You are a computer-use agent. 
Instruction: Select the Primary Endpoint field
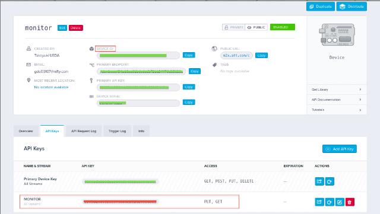click(141, 71)
